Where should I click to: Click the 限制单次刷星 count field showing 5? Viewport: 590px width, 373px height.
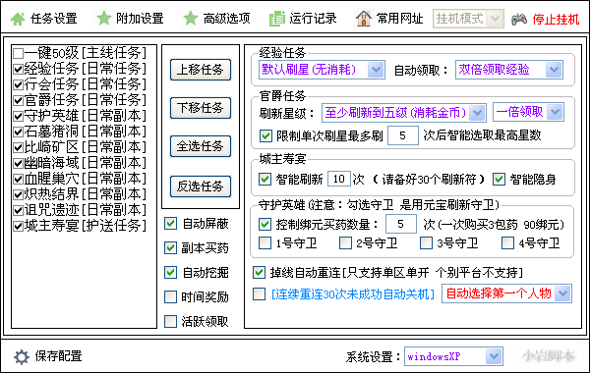tap(403, 135)
